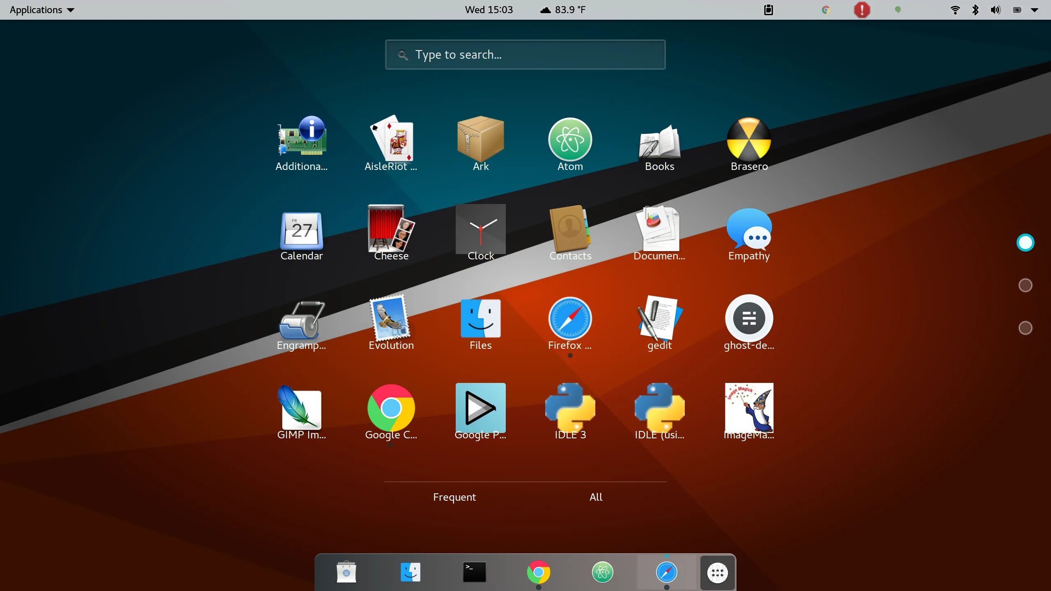This screenshot has width=1051, height=591.
Task: Open the Brasero disc burner icon
Action: click(x=749, y=140)
